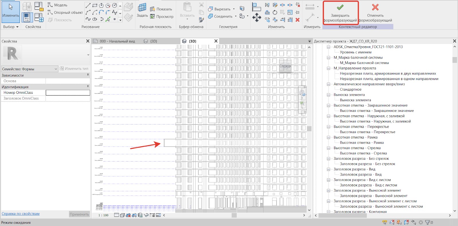Select the Offset tool
This screenshot has height=226, width=458.
[x=267, y=12]
